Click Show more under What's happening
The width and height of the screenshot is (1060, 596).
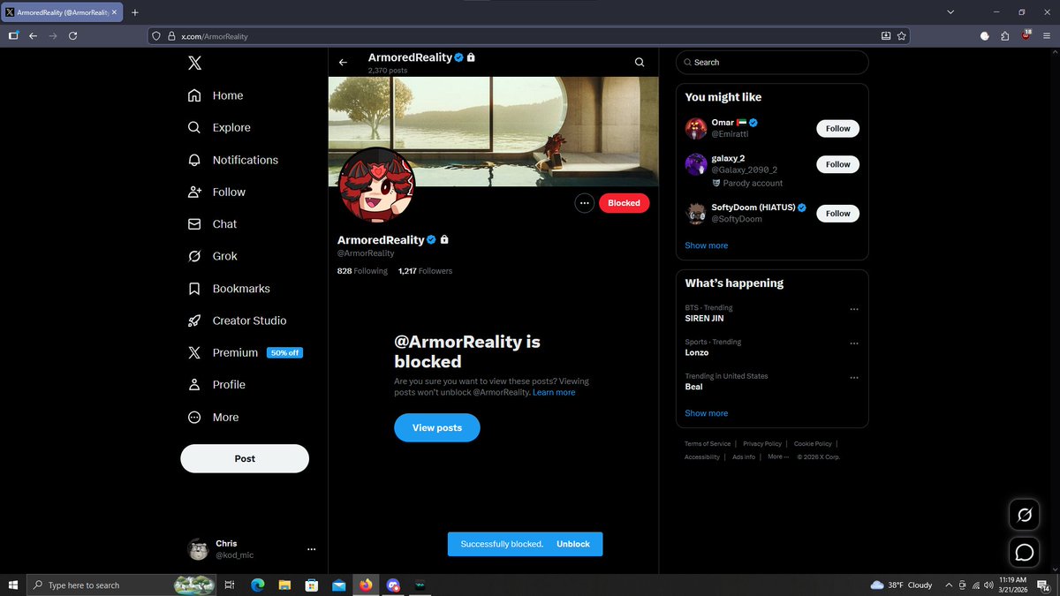[707, 413]
